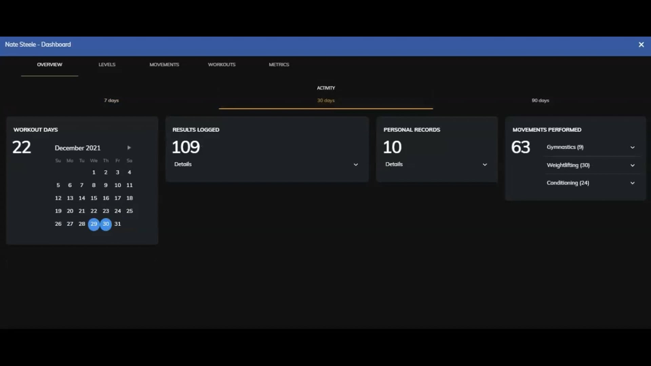The height and width of the screenshot is (366, 651).
Task: Select the 30 days activity range
Action: (326, 100)
